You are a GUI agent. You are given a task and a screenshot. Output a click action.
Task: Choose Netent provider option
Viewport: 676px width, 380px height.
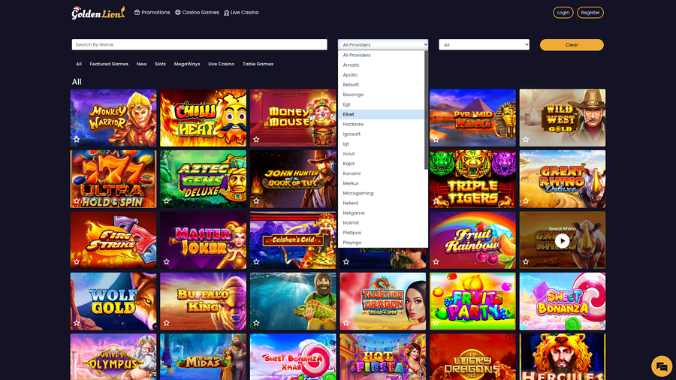[381, 204]
